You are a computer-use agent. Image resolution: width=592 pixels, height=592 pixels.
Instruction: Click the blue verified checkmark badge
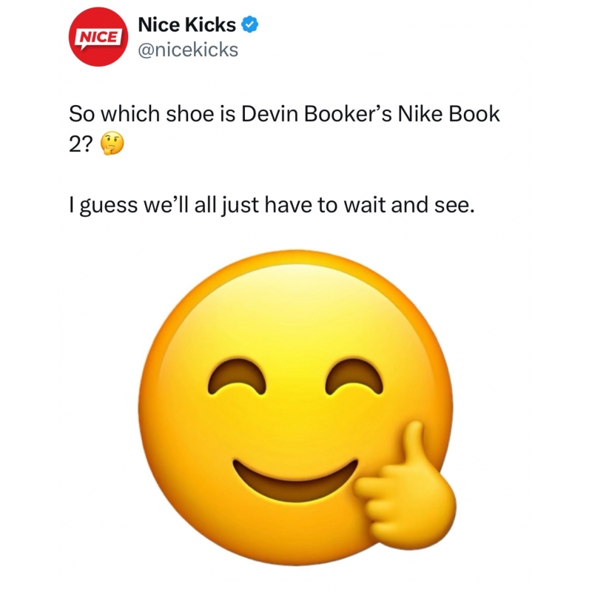click(x=249, y=25)
